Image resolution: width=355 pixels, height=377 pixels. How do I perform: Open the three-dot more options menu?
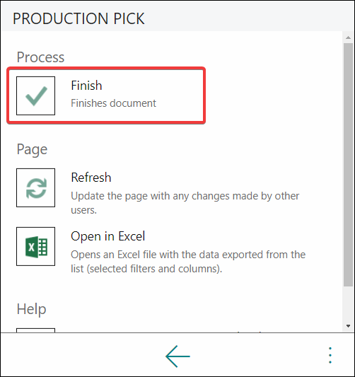pyautogui.click(x=330, y=355)
